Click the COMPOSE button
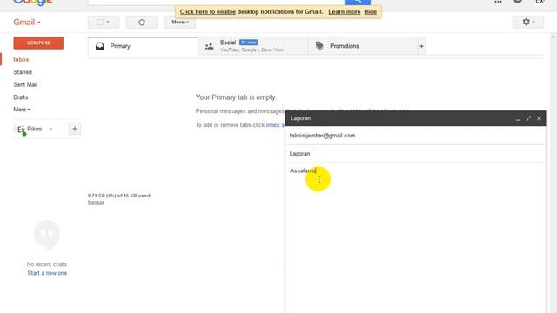The height and width of the screenshot is (313, 557). tap(38, 43)
